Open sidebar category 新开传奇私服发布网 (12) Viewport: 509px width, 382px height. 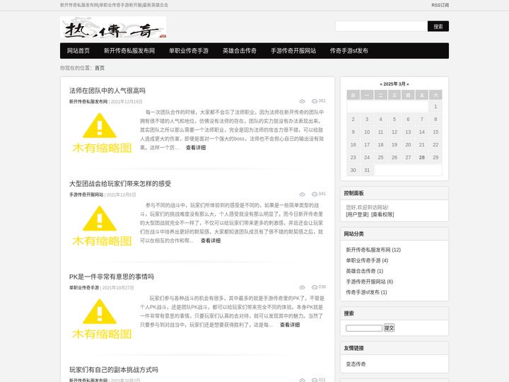tap(373, 250)
